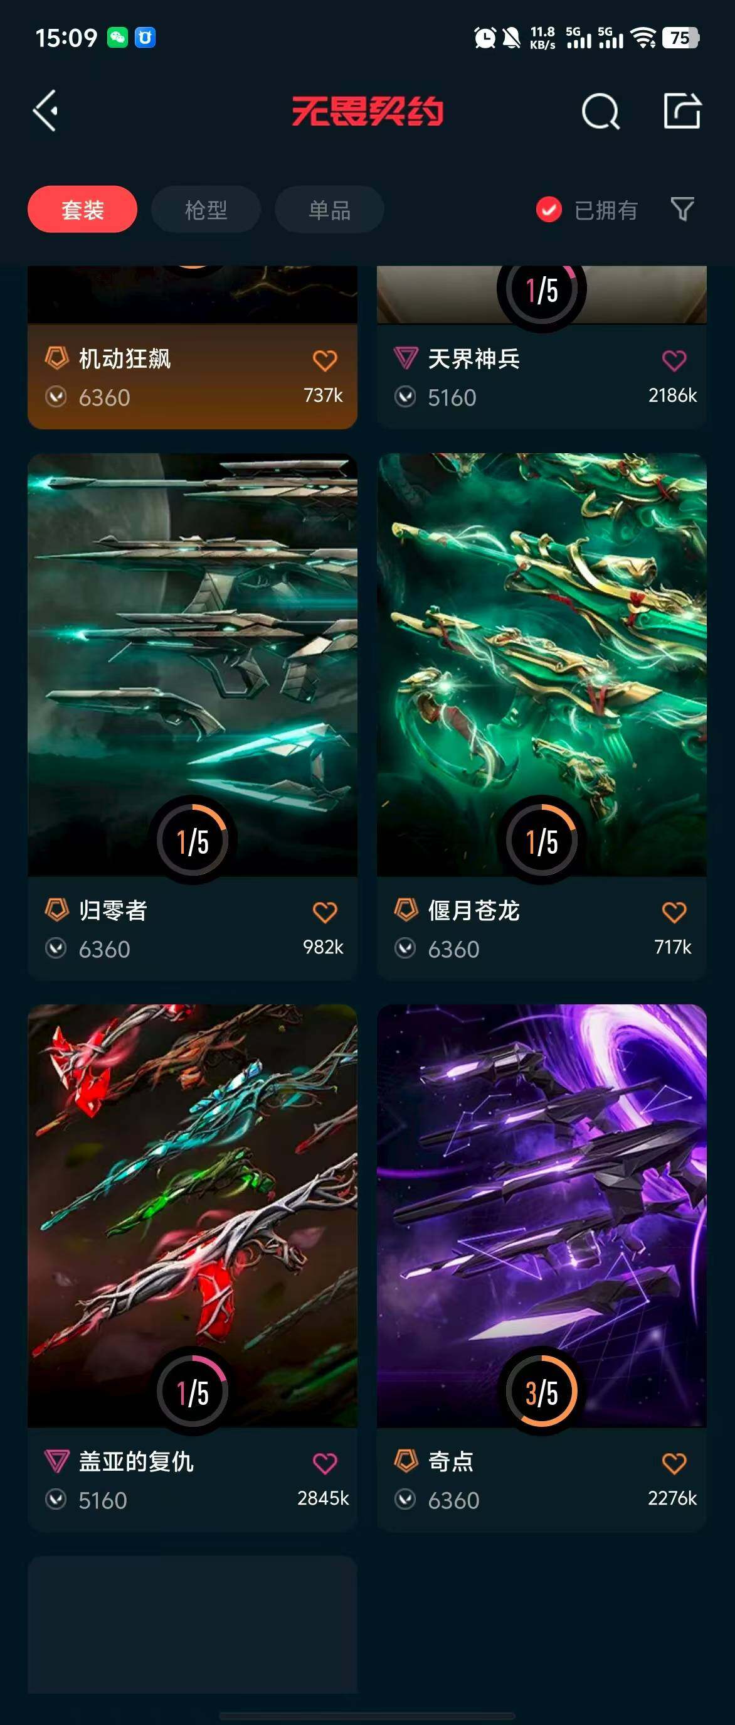
Task: Tap the back arrow icon
Action: 45,110
